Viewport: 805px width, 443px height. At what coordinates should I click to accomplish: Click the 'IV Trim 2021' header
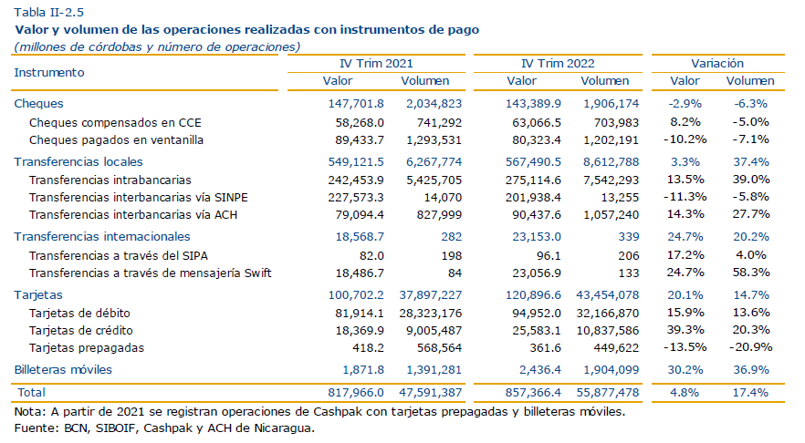tap(376, 63)
